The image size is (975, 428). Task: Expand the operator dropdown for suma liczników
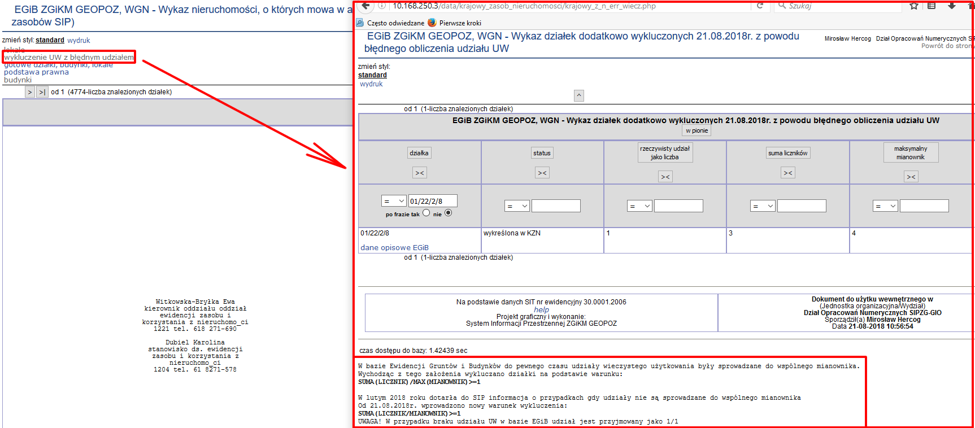coord(763,206)
